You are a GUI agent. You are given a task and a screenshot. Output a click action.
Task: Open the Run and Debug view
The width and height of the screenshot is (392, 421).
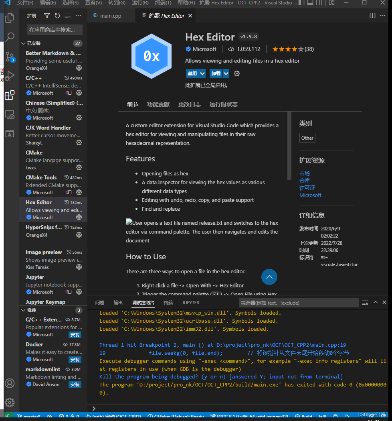click(x=10, y=75)
